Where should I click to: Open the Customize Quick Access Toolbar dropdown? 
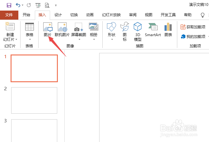56,5
